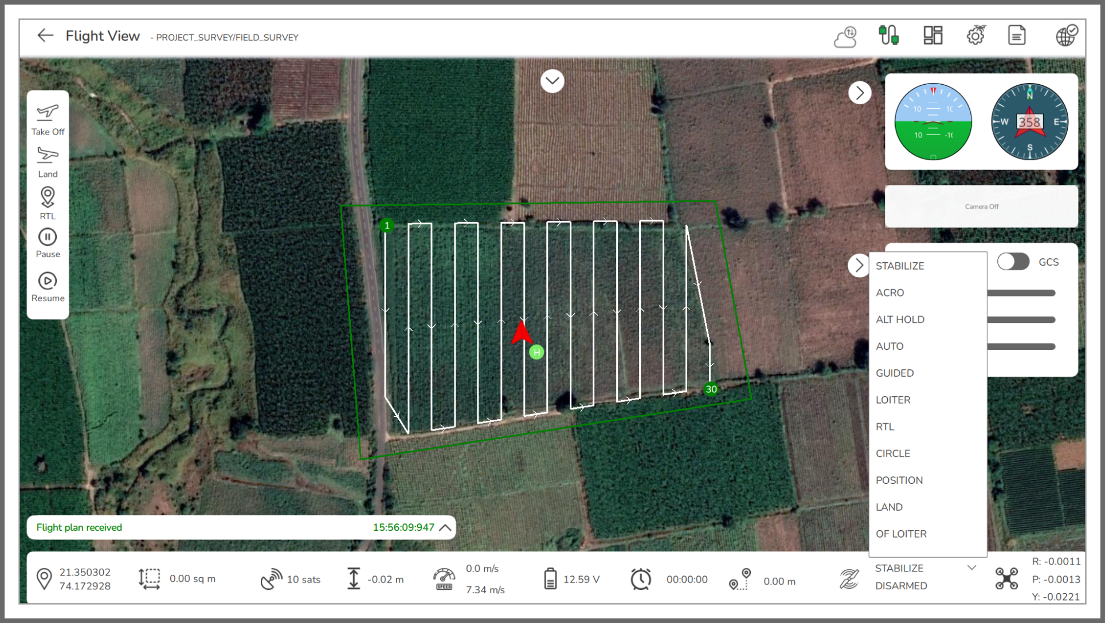Viewport: 1105px width, 623px height.
Task: Adjust the top slider in right panel
Action: point(1021,293)
